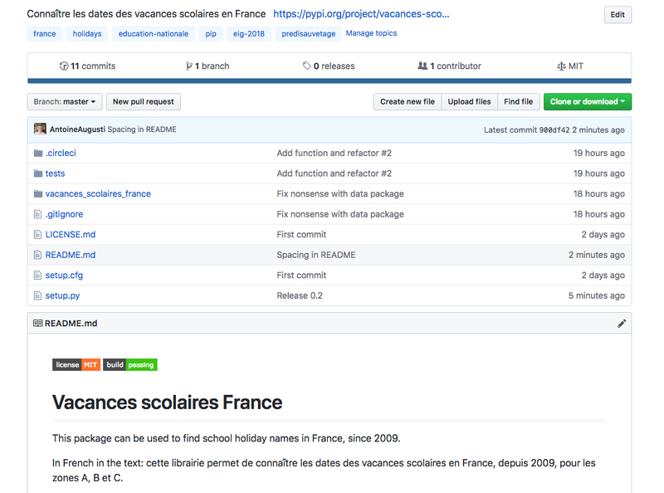Image resolution: width=664 pixels, height=493 pixels.
Task: Select the education-nationale topic tag
Action: [x=154, y=34]
